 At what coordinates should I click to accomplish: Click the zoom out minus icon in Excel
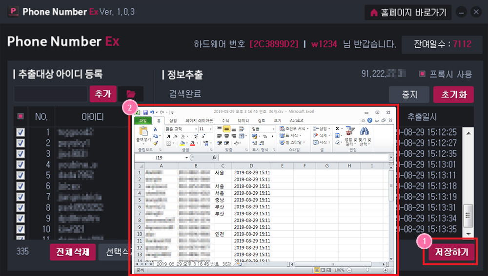pos(349,270)
